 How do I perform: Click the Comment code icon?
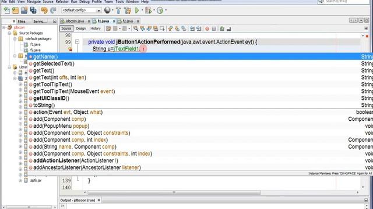pos(222,28)
